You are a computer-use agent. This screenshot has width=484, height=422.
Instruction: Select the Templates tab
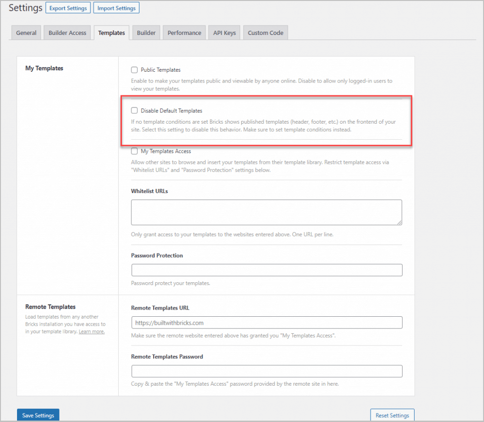pos(112,33)
